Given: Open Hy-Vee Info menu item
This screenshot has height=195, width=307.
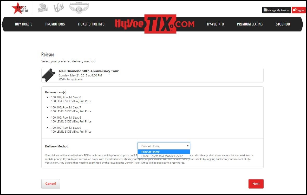Looking at the screenshot, I should click(215, 24).
